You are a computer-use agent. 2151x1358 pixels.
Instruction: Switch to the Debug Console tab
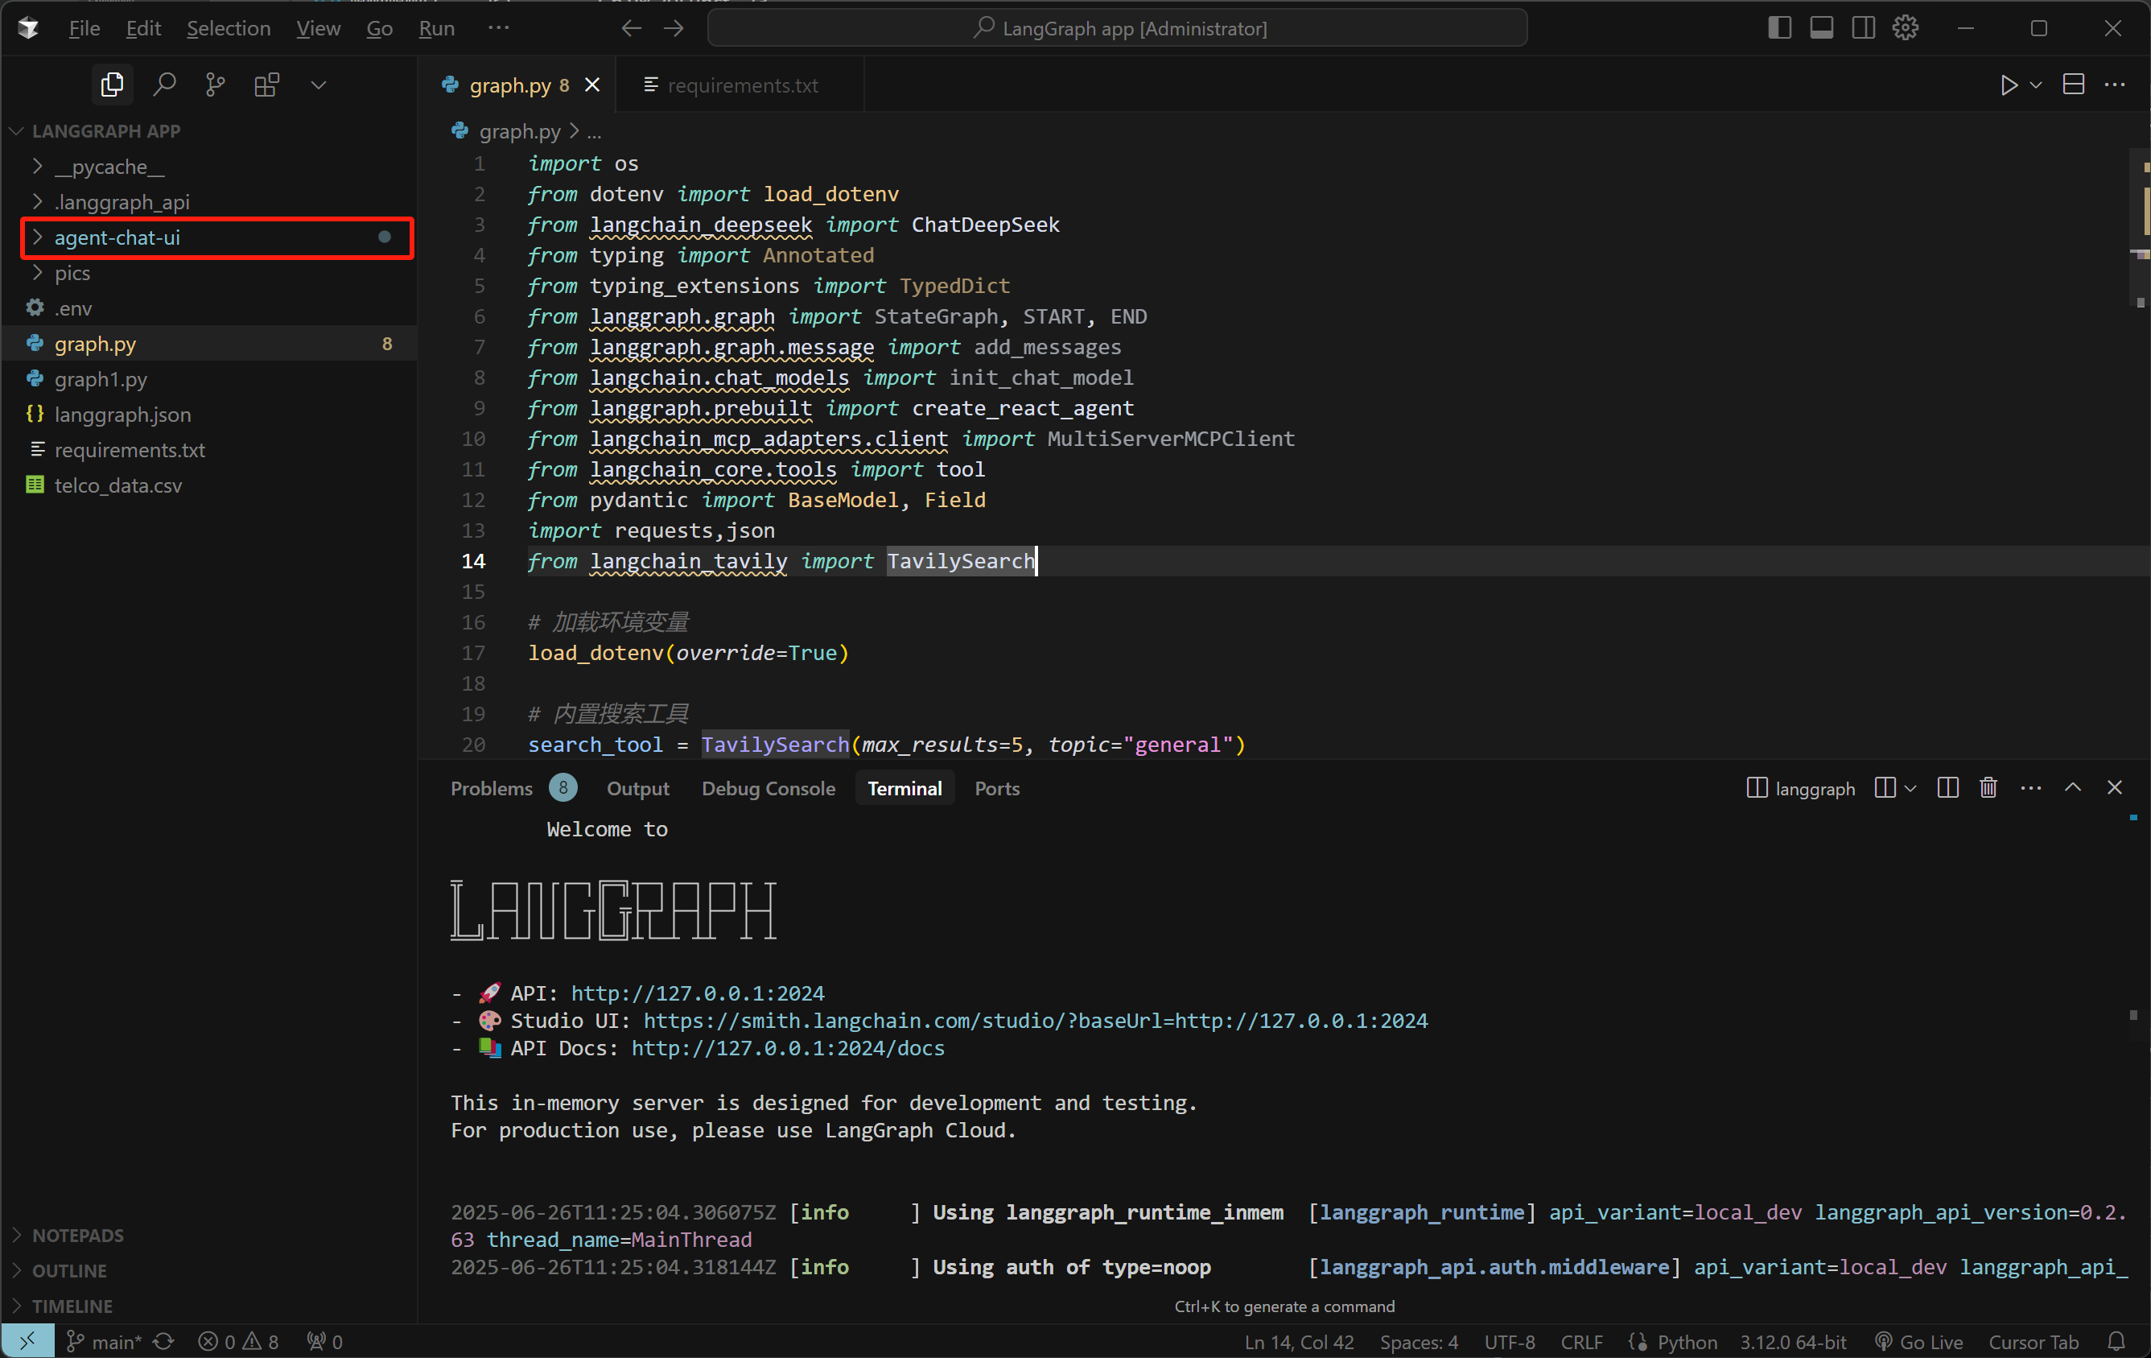pos(769,788)
